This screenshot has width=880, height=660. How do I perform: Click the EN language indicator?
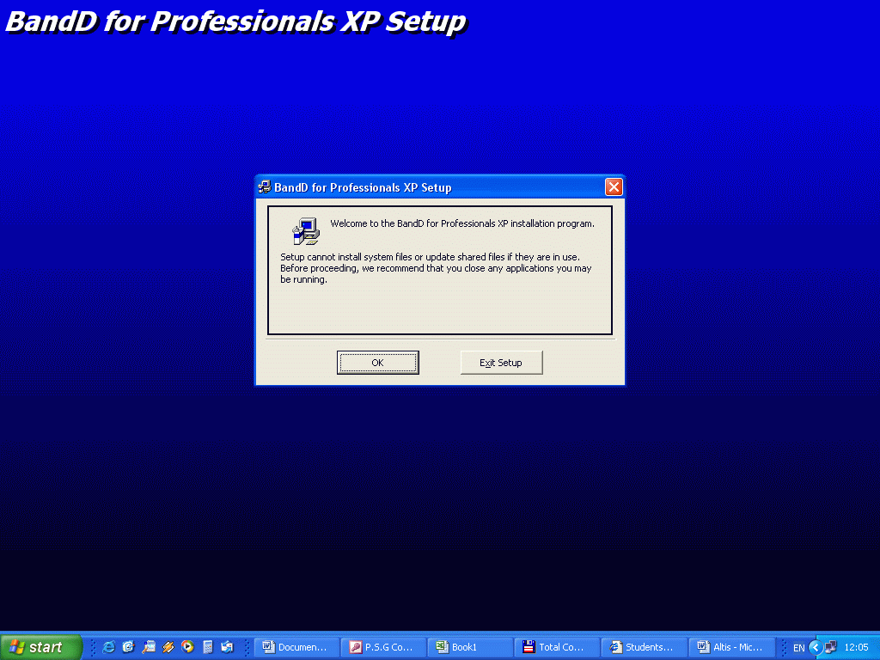pyautogui.click(x=798, y=648)
